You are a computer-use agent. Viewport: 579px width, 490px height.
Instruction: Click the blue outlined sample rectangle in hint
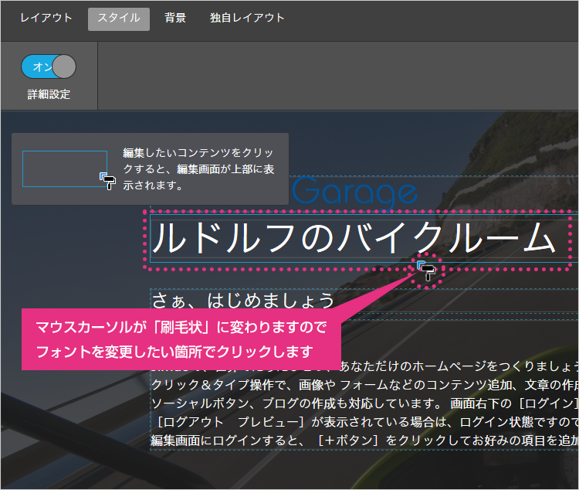click(65, 168)
